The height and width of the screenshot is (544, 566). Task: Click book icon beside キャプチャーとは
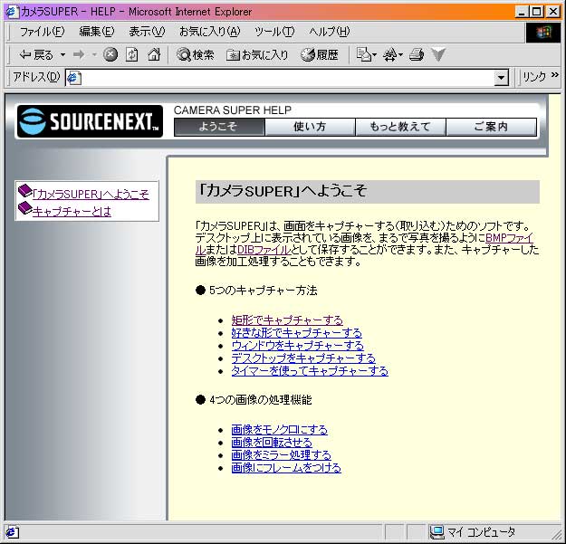click(x=25, y=208)
